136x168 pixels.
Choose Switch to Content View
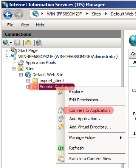[91, 159]
